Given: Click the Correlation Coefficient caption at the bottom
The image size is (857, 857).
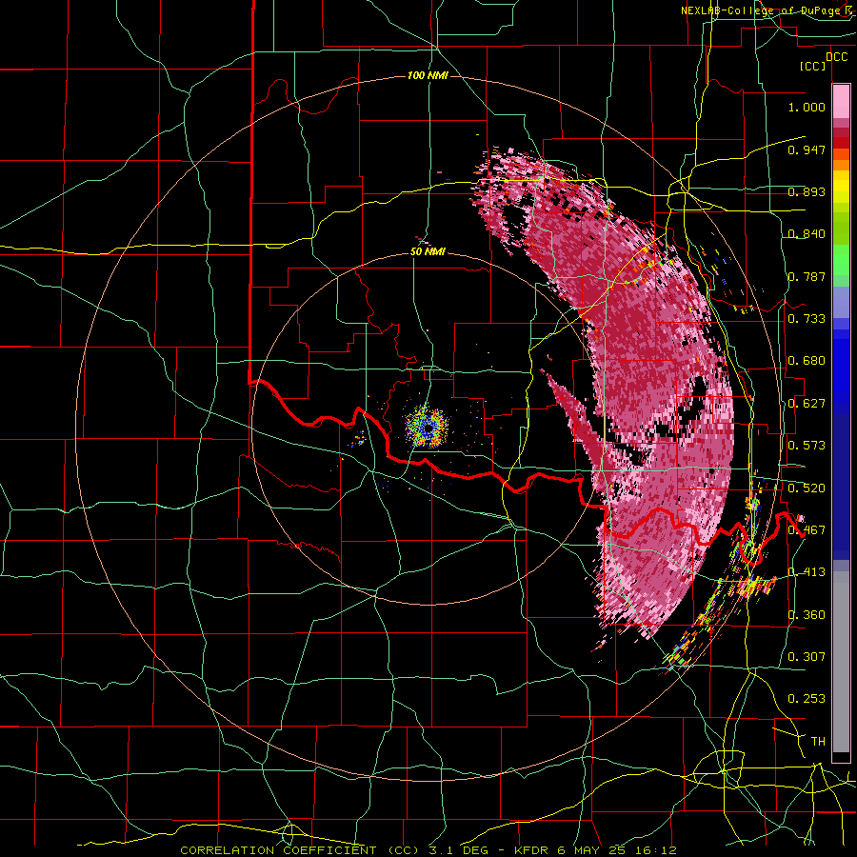Looking at the screenshot, I should tap(428, 850).
